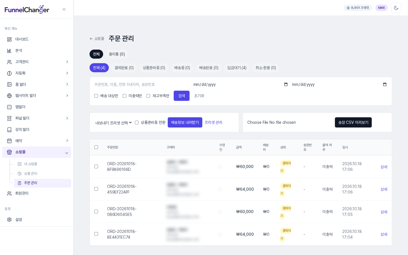This screenshot has width=408, height=255.
Task: Filter by 취소·환불 (0) tab
Action: coord(266,68)
